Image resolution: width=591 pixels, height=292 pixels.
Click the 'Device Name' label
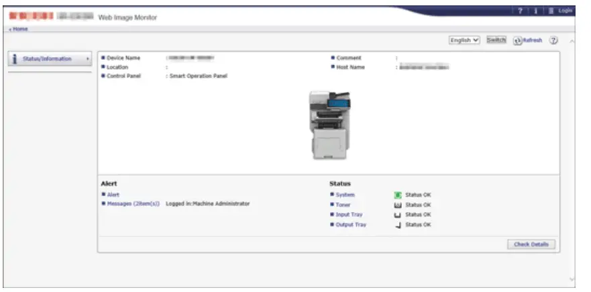(123, 58)
